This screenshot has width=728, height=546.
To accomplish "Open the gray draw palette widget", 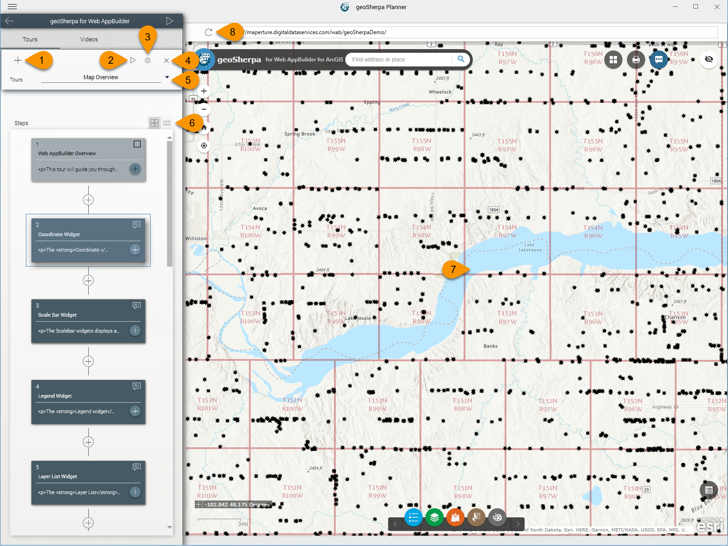I will click(x=497, y=517).
